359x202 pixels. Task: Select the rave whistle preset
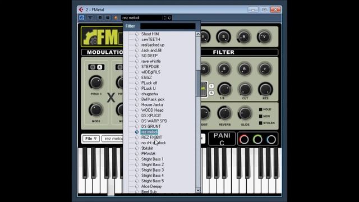[151, 61]
